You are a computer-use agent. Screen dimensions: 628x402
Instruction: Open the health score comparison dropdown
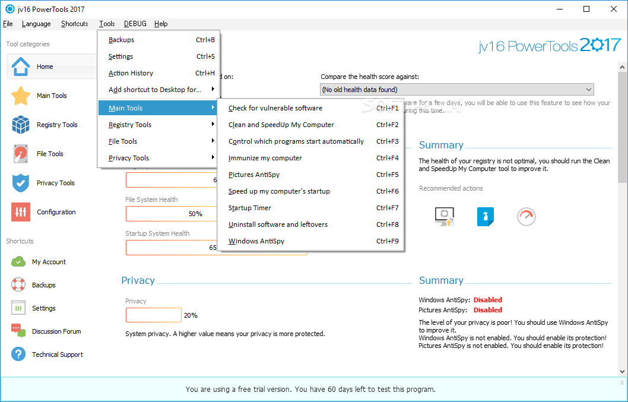pos(457,90)
